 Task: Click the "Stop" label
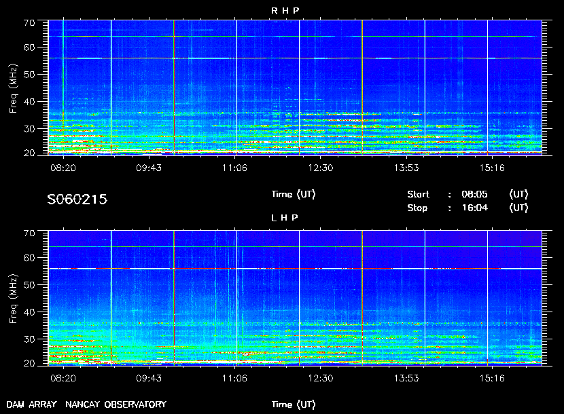tap(417, 208)
